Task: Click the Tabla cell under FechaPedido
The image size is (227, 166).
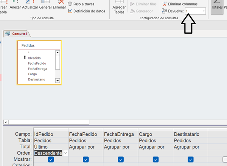Action: click(86, 141)
